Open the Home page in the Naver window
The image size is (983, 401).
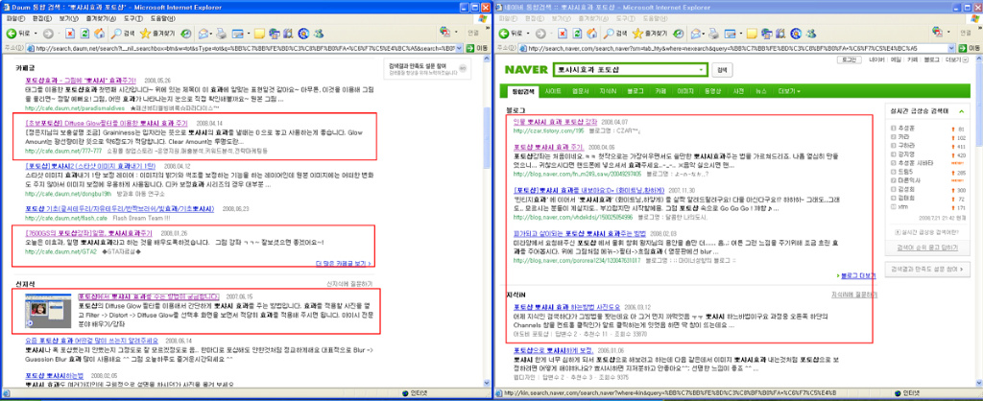point(590,34)
